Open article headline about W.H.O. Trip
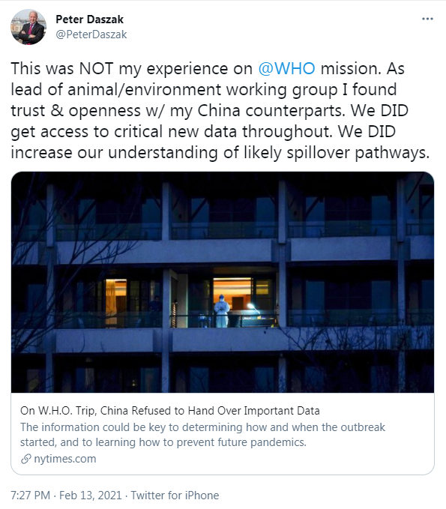Viewport: 446px width, 509px height. (x=169, y=411)
